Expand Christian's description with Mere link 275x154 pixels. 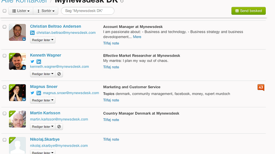137,37
